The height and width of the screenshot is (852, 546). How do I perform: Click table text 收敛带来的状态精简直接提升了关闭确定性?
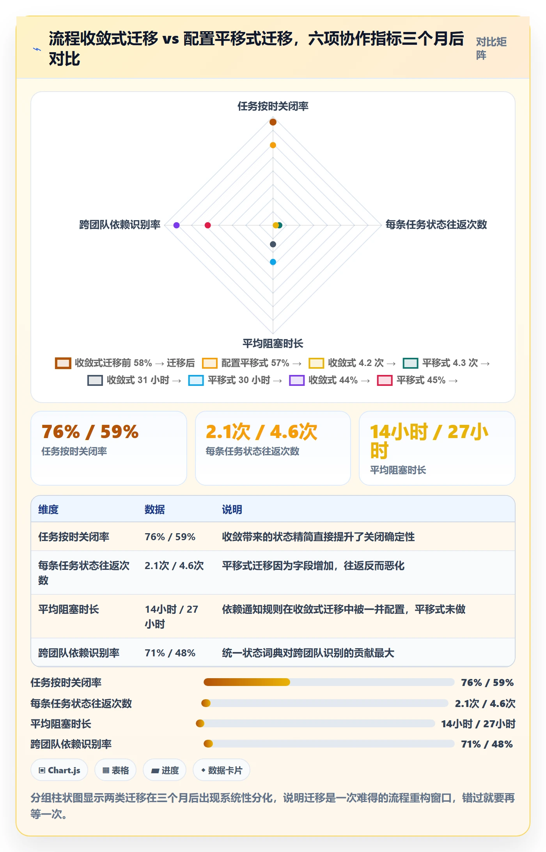[318, 537]
